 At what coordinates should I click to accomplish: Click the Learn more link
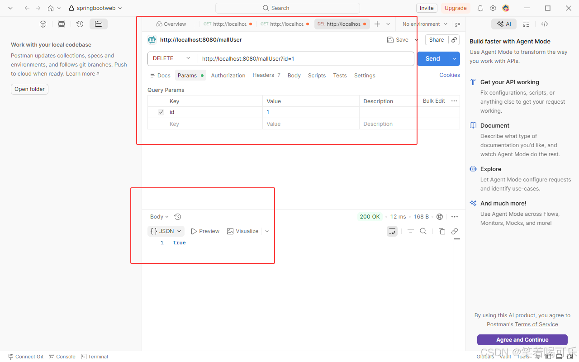tap(82, 74)
